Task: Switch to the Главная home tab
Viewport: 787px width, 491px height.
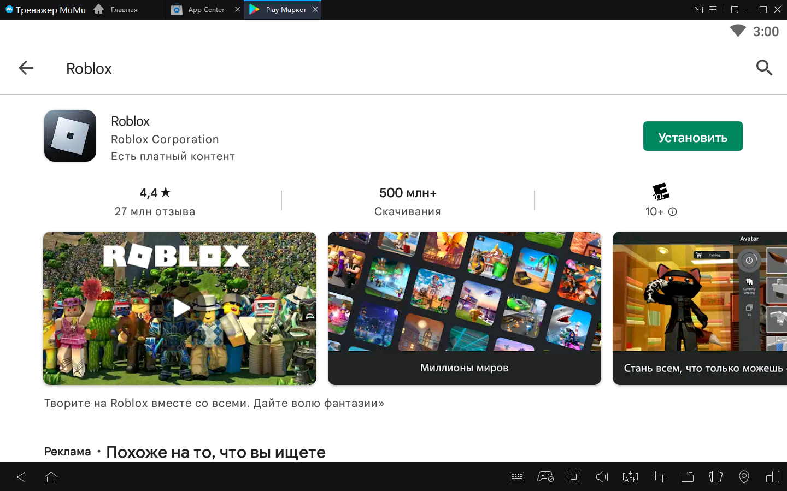Action: pyautogui.click(x=124, y=10)
